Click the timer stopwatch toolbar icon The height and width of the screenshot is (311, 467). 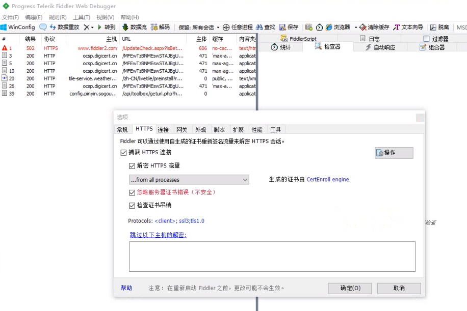coord(319,27)
